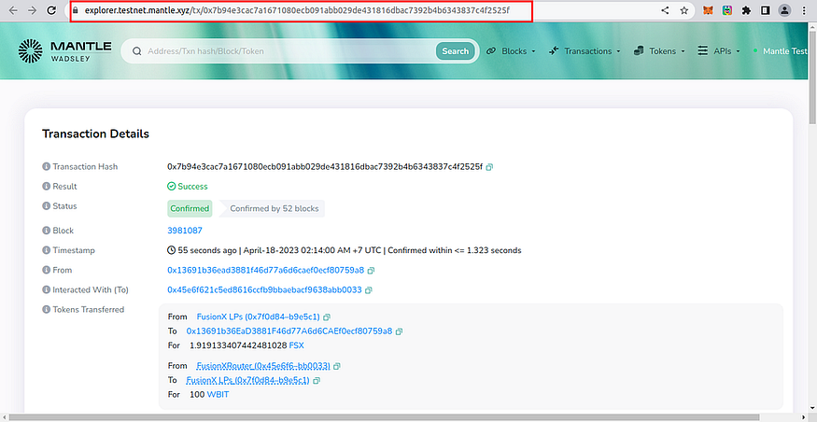Screen dimensions: 817x422
Task: Open the colorful wallet extension next to MetaMask
Action: 726,10
